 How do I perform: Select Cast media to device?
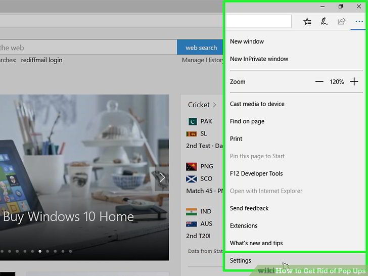click(x=257, y=104)
